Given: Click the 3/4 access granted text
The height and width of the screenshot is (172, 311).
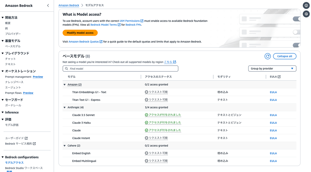Looking at the screenshot, I should click(x=156, y=107).
